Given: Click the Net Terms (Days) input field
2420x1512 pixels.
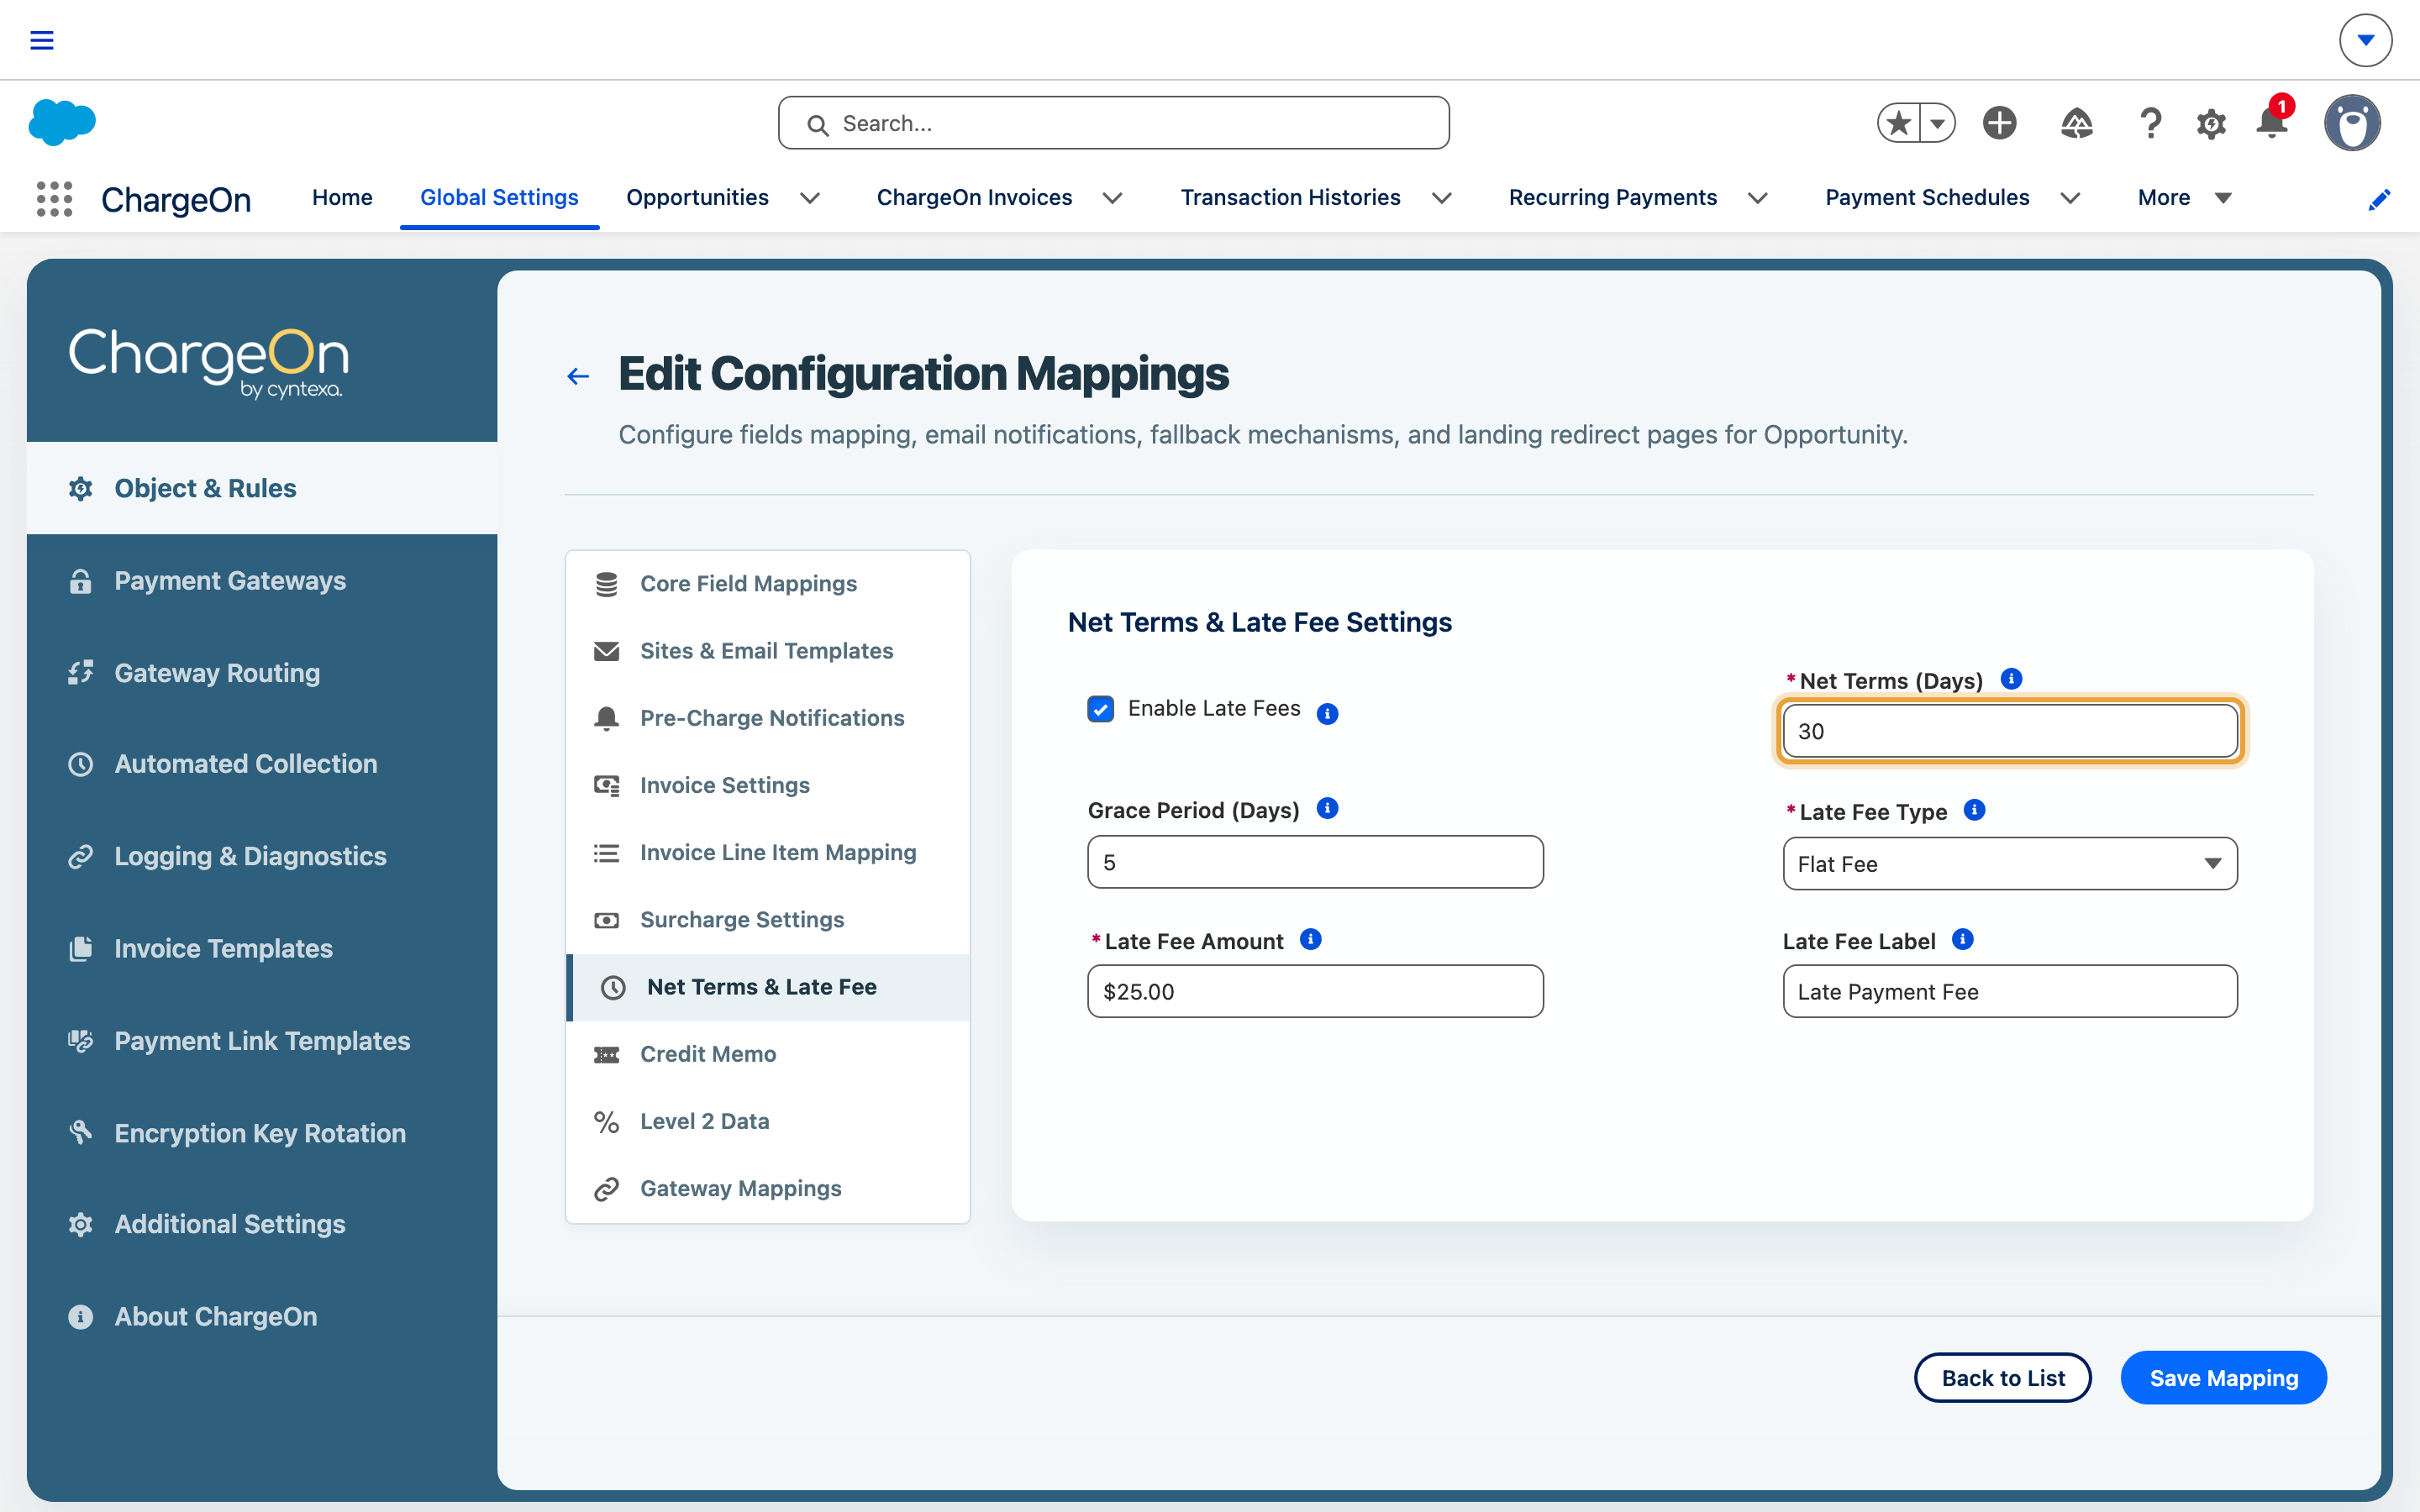Looking at the screenshot, I should 2009,731.
